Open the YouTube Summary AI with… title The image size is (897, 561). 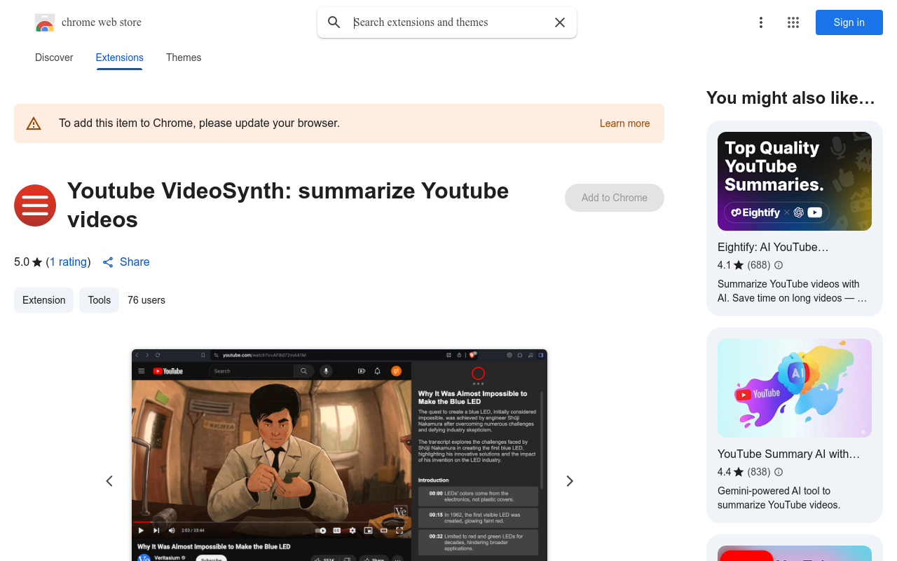(788, 454)
